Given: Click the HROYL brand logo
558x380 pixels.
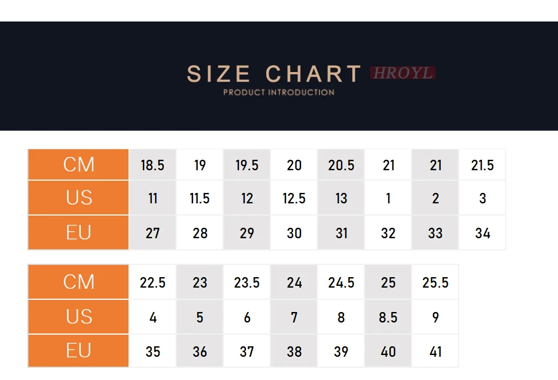Looking at the screenshot, I should pyautogui.click(x=402, y=73).
